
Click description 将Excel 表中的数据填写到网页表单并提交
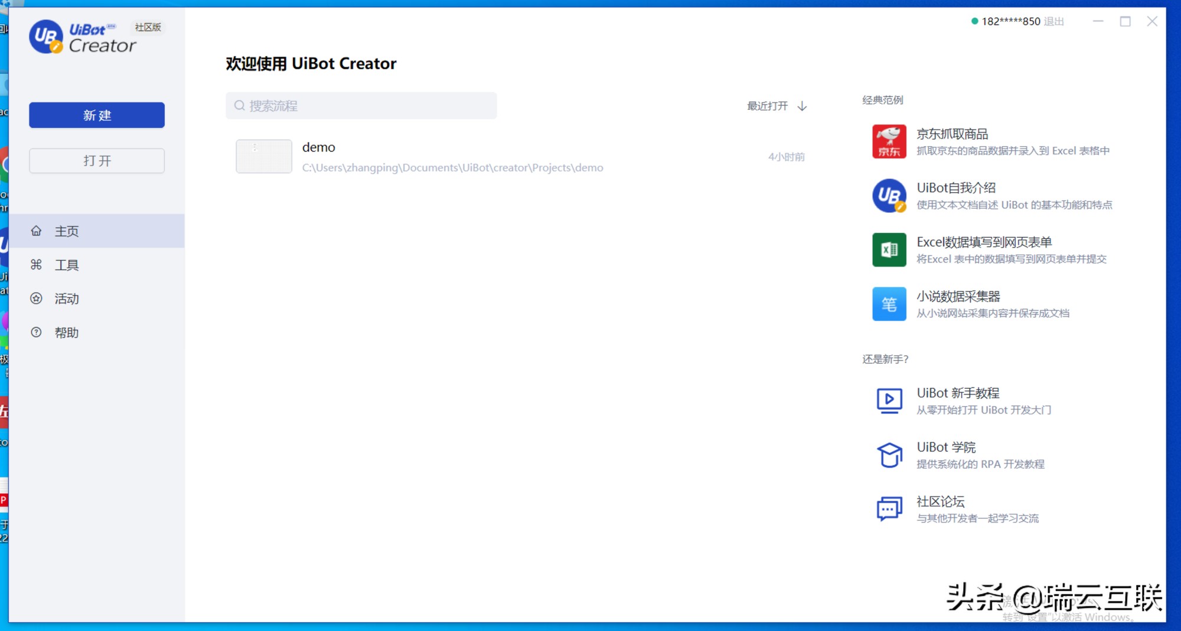tap(1012, 259)
